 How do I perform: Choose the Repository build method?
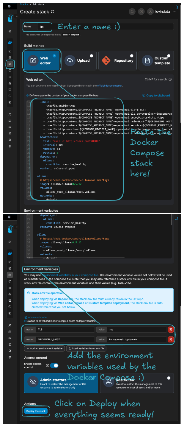[117, 60]
